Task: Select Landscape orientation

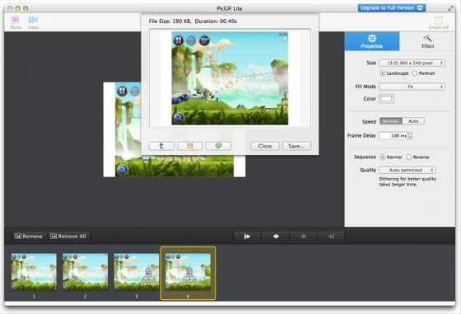Action: (x=394, y=73)
